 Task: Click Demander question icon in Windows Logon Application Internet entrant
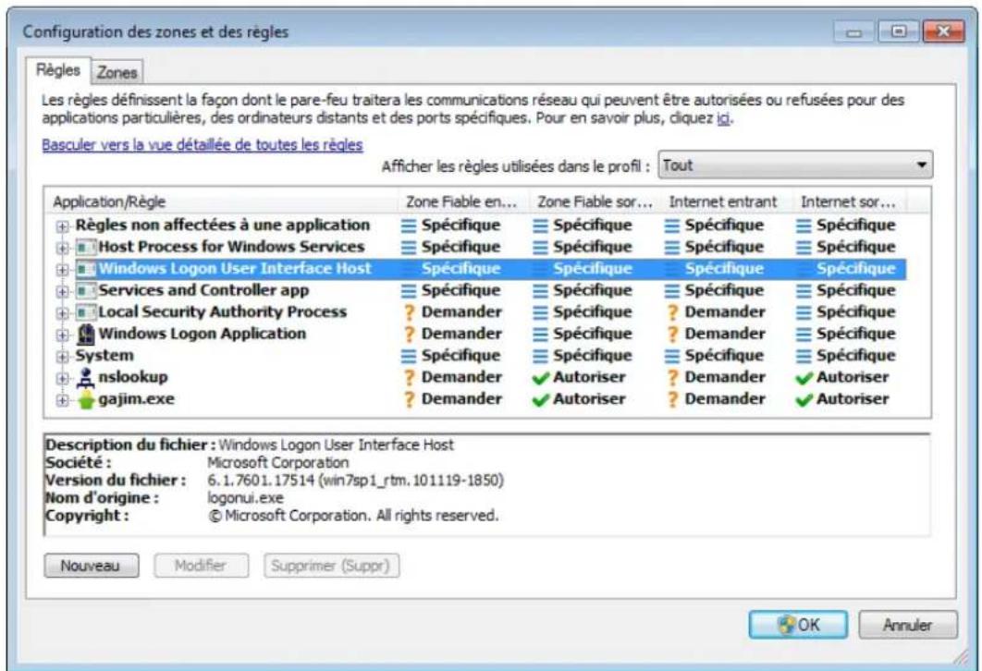pyautogui.click(x=672, y=335)
